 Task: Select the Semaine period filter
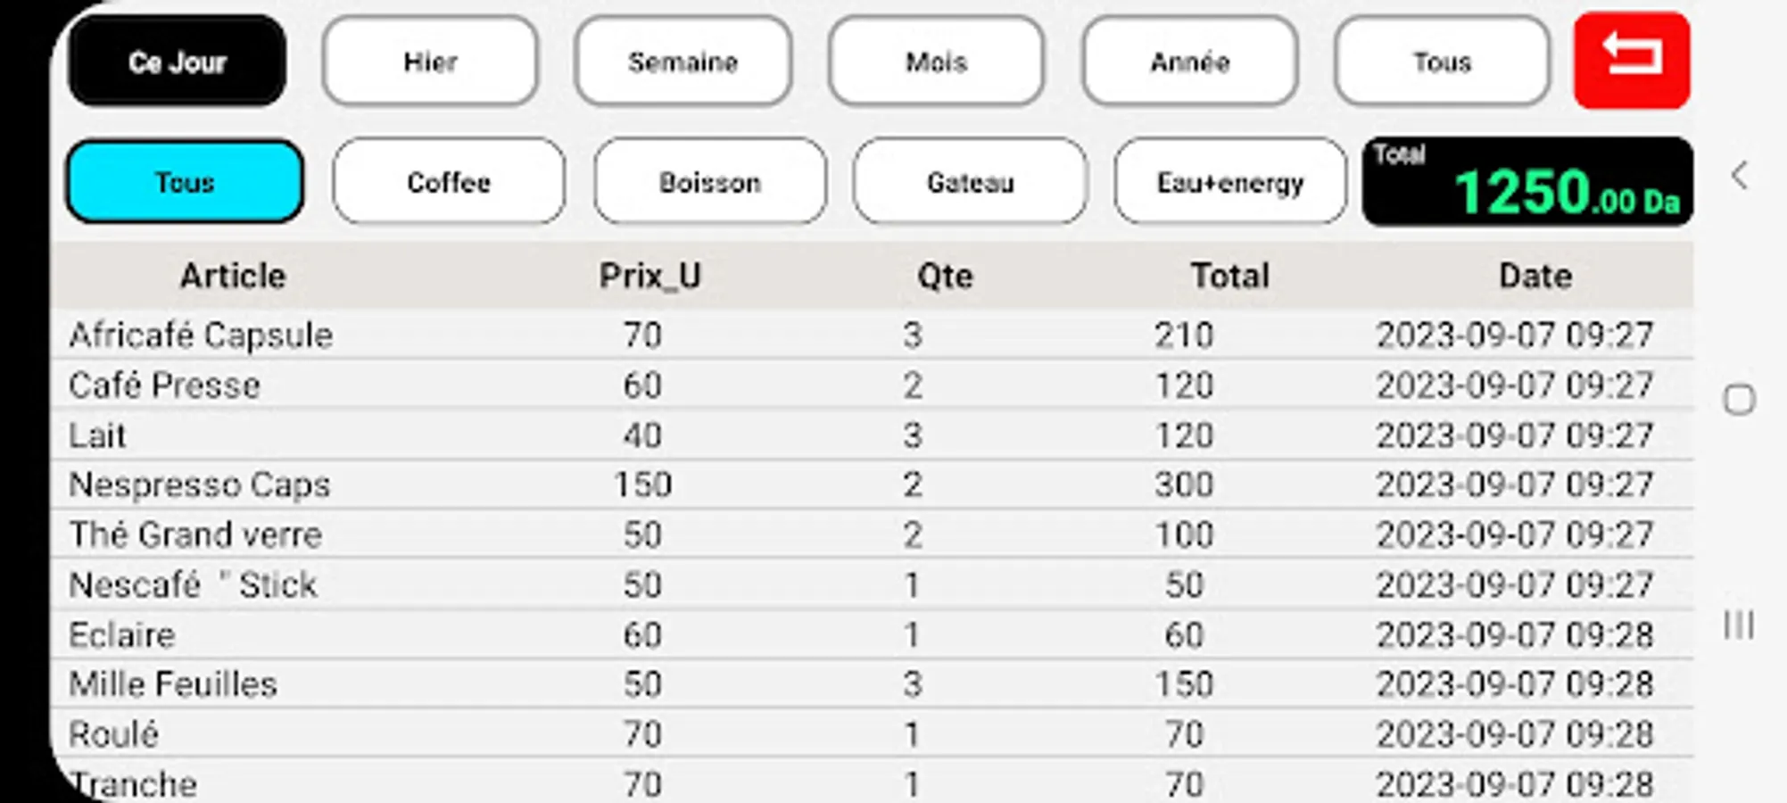click(x=683, y=62)
